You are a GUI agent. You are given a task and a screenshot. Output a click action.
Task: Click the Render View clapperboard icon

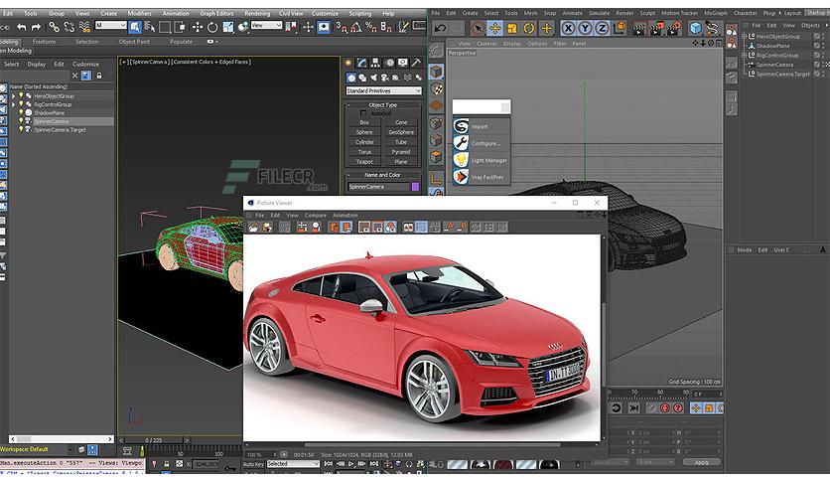point(639,29)
